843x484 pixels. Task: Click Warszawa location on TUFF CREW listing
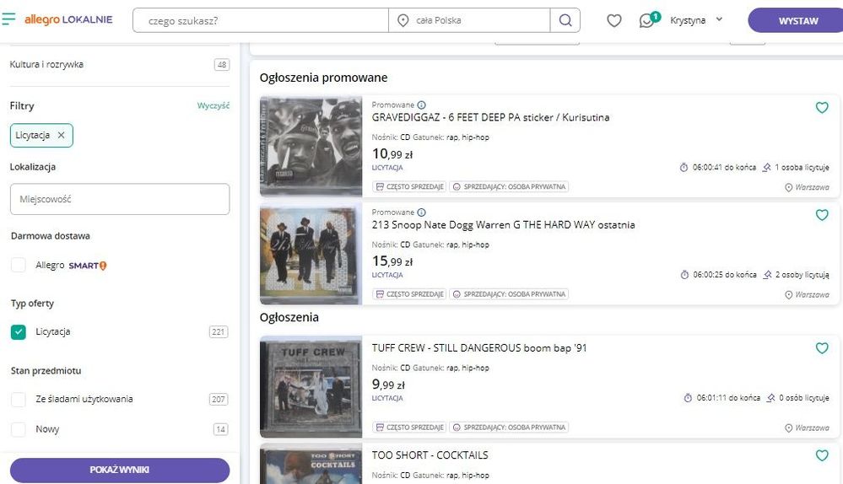[x=807, y=428]
